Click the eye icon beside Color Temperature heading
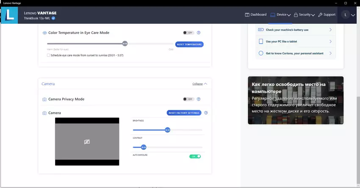 click(44, 33)
